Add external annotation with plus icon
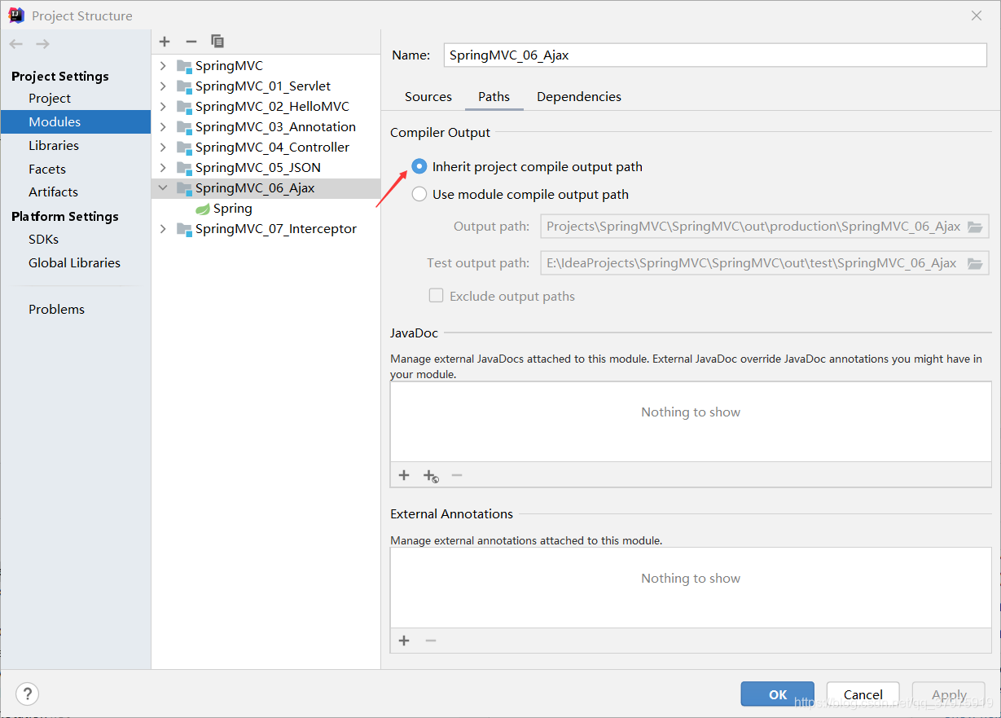Screen dimensions: 1001x718 [404, 641]
